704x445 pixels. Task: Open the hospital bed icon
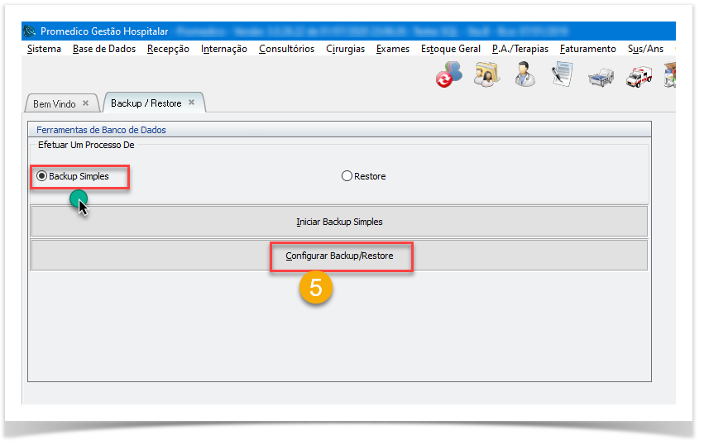pyautogui.click(x=601, y=76)
